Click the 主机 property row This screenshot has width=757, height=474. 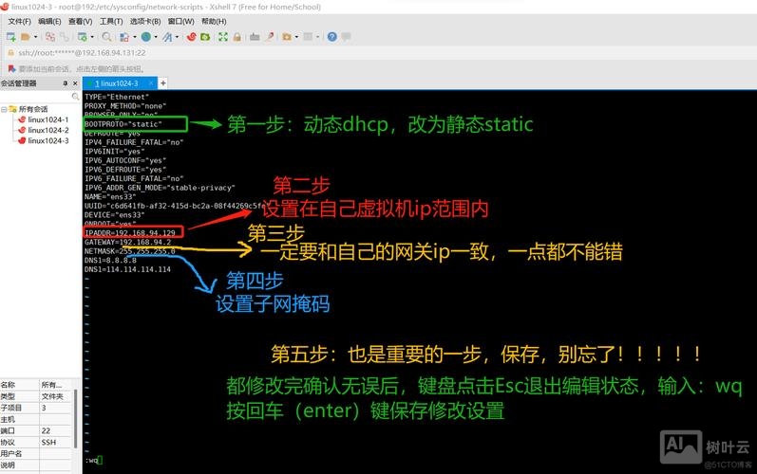pos(36,419)
